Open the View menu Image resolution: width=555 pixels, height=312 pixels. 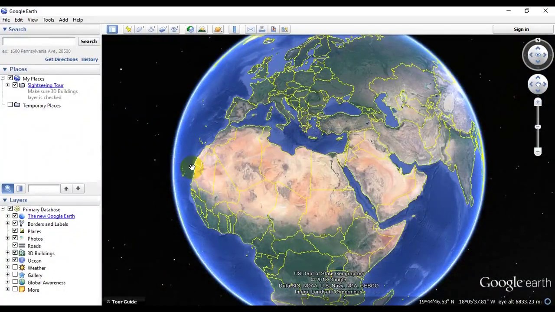tap(33, 20)
